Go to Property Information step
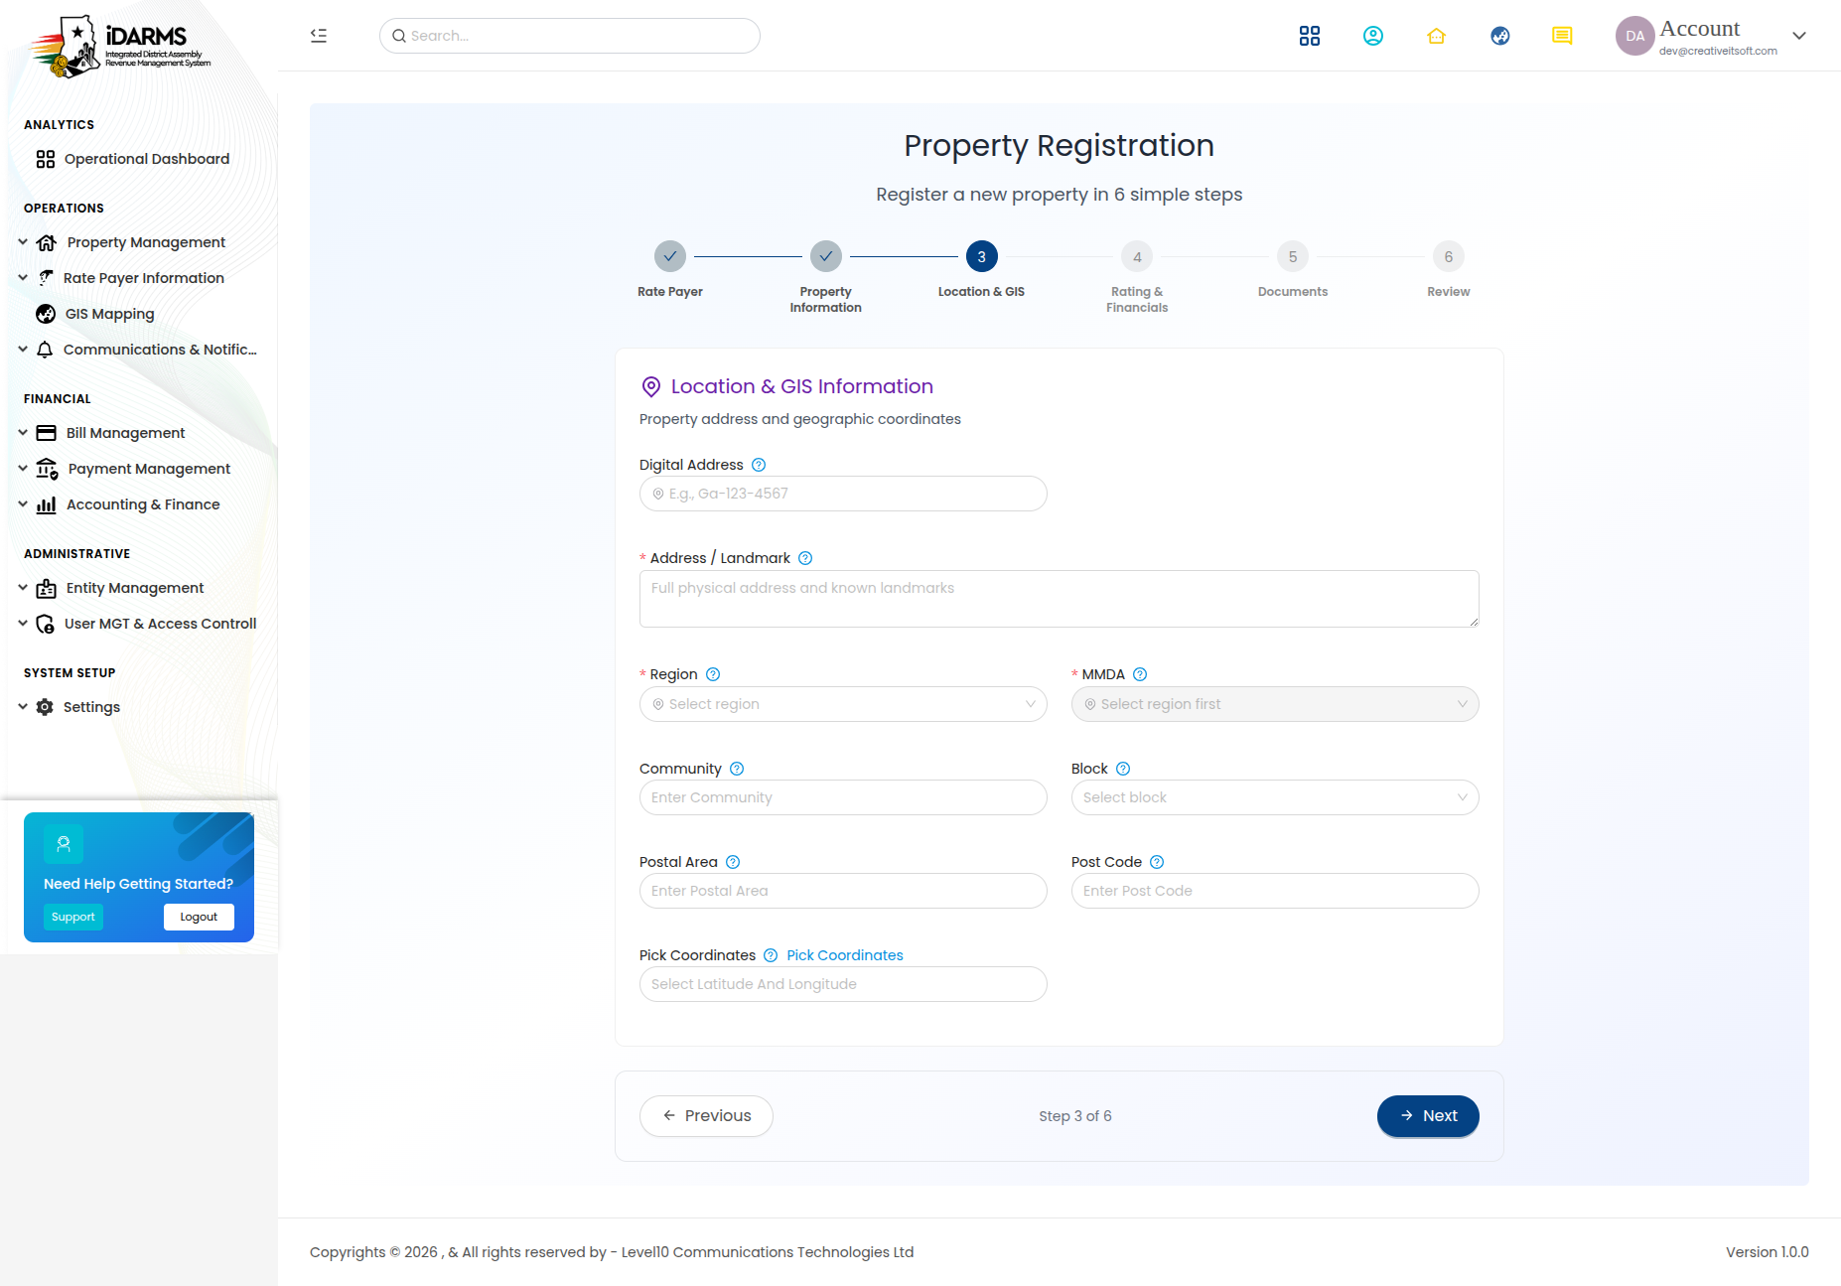Screen dimensions: 1841x1286 click(826, 256)
